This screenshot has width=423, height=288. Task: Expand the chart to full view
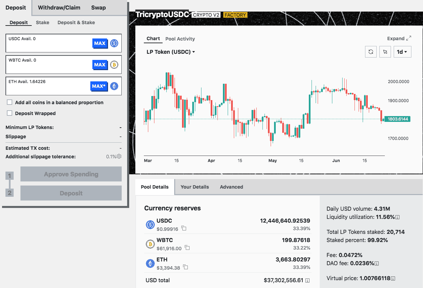(x=399, y=38)
